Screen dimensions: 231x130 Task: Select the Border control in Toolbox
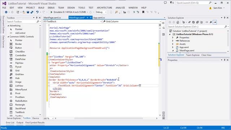18,44
